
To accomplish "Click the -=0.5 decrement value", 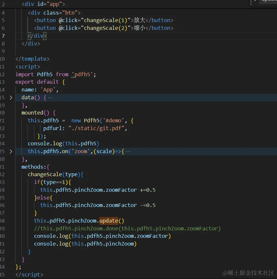I will tap(148, 205).
